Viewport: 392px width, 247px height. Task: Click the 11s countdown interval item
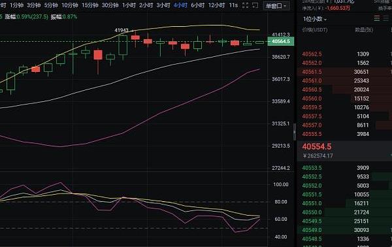[x=233, y=5]
